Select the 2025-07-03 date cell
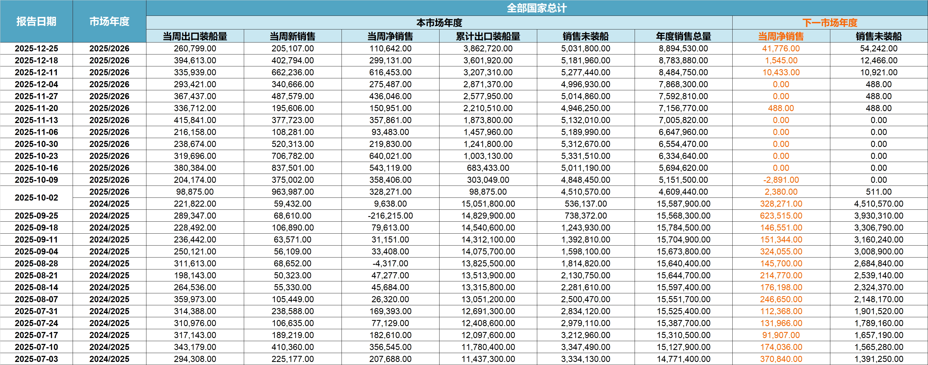928x365 pixels. tap(36, 359)
